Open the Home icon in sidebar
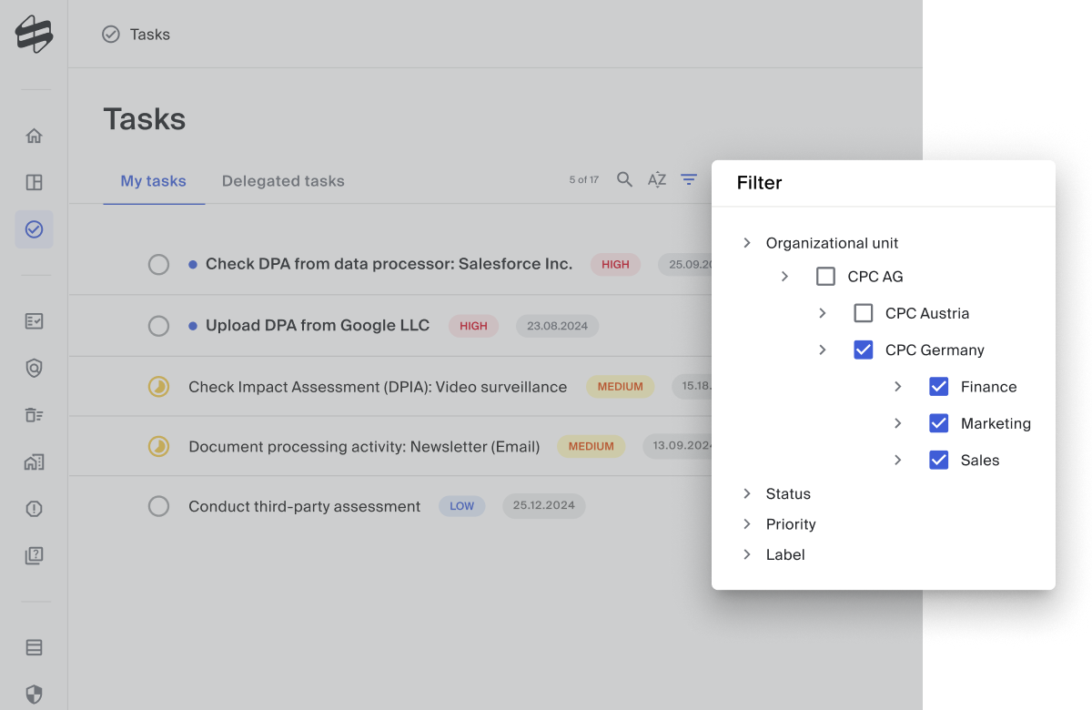 pos(34,136)
